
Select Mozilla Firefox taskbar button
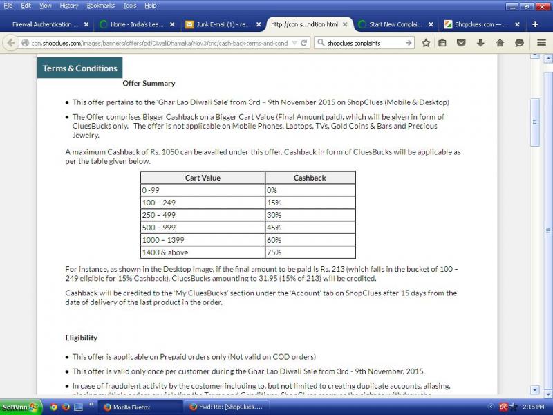coord(140,407)
